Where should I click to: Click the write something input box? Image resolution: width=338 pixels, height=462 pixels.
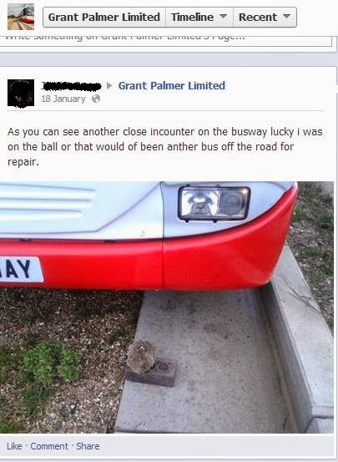click(x=165, y=41)
